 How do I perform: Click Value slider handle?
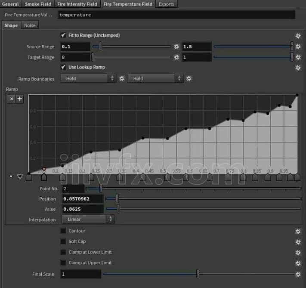click(118, 209)
